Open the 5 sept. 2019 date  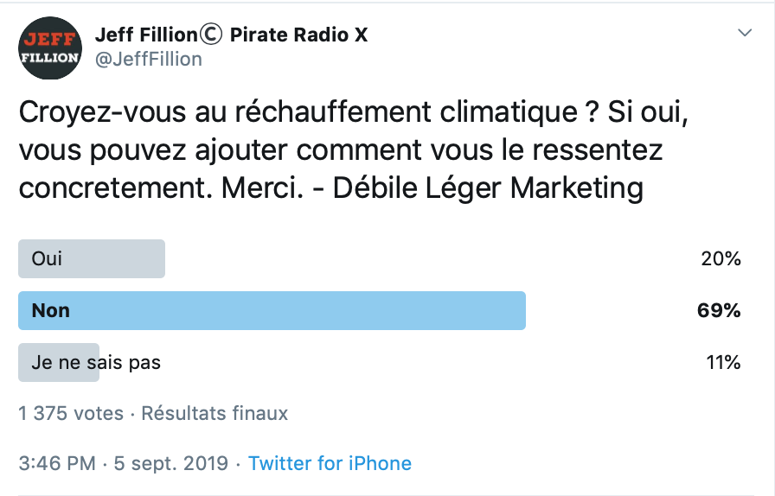(x=171, y=463)
